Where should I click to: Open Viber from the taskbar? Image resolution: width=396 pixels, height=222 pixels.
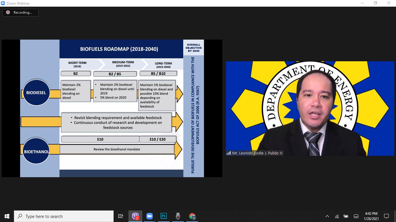pos(135,216)
